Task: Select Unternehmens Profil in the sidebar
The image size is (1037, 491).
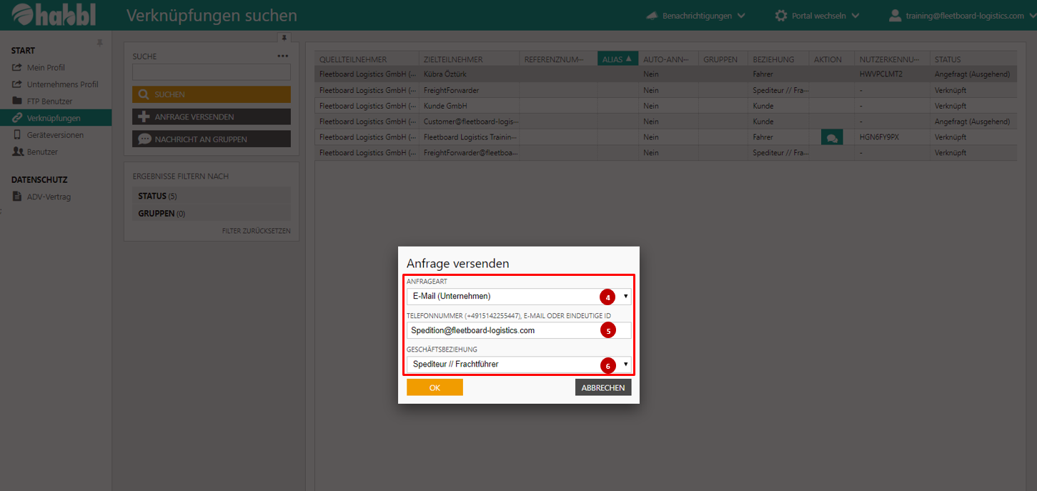Action: click(x=62, y=84)
